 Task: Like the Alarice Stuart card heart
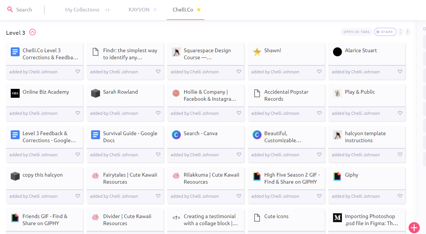[400, 72]
